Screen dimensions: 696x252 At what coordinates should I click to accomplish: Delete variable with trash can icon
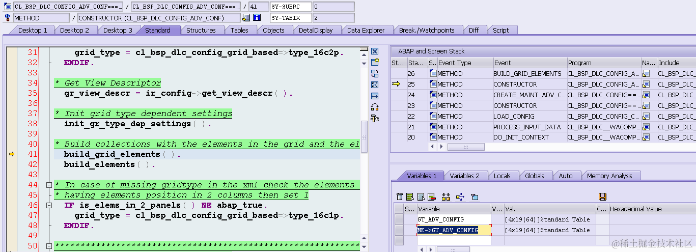click(400, 197)
